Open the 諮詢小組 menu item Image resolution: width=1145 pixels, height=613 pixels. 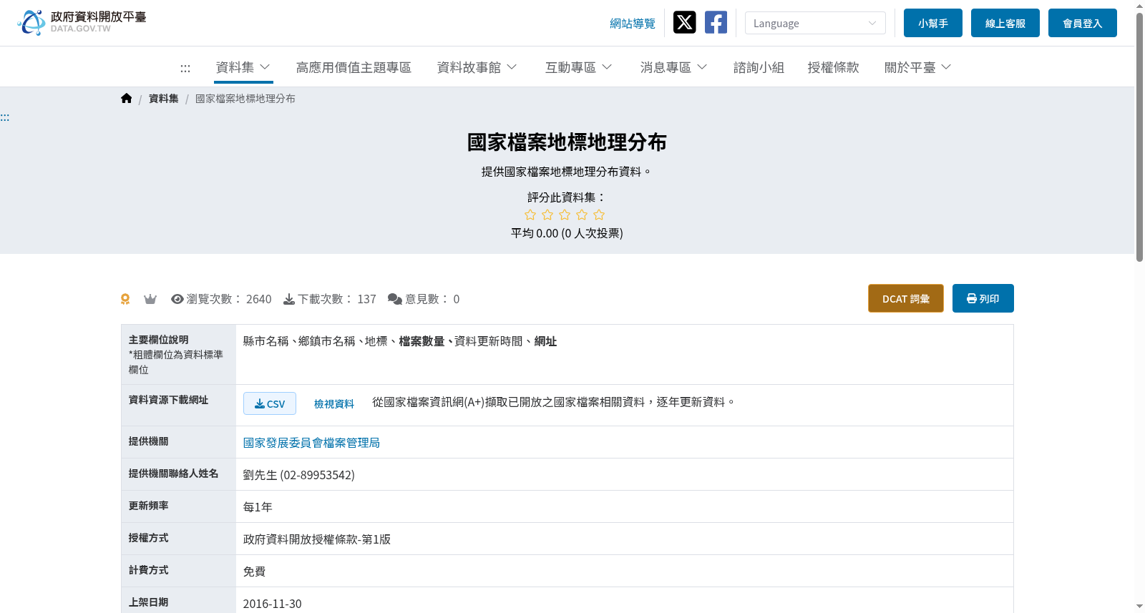(x=759, y=67)
